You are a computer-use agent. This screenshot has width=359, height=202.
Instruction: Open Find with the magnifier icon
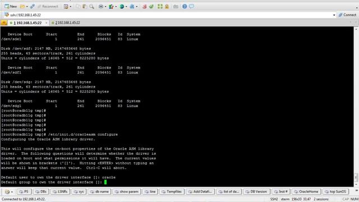click(91, 6)
